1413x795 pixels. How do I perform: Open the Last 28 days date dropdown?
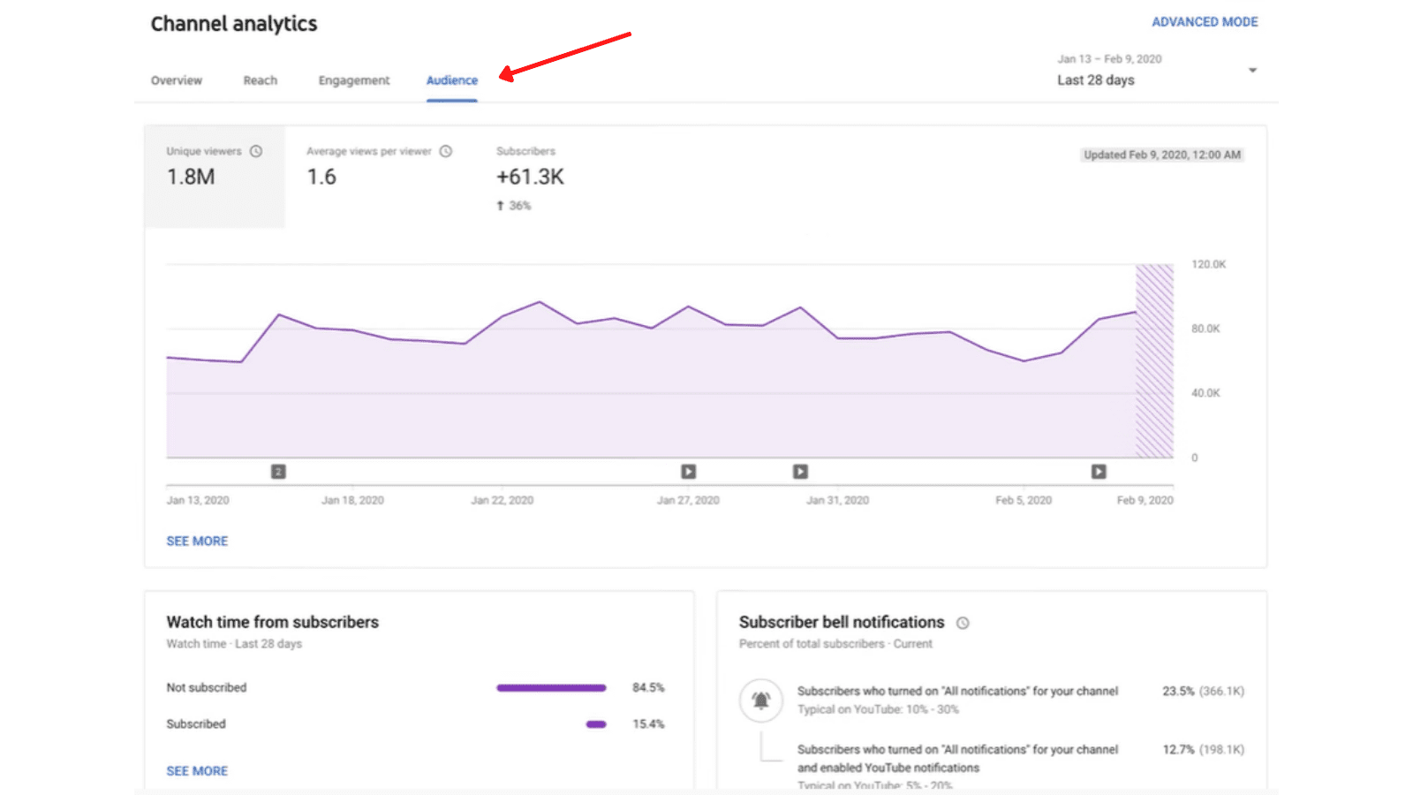pyautogui.click(x=1157, y=71)
